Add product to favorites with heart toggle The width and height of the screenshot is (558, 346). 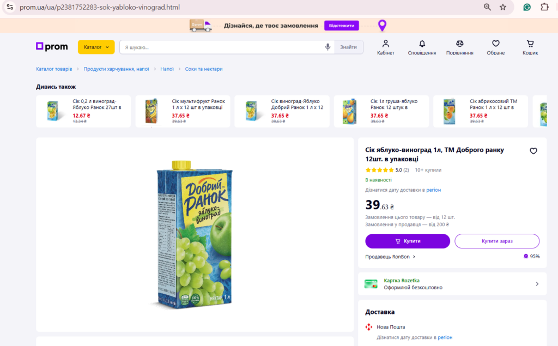coord(533,151)
